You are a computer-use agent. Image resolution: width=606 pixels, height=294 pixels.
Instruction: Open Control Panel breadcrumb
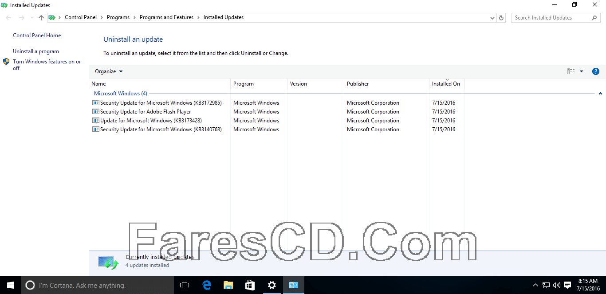click(x=81, y=17)
